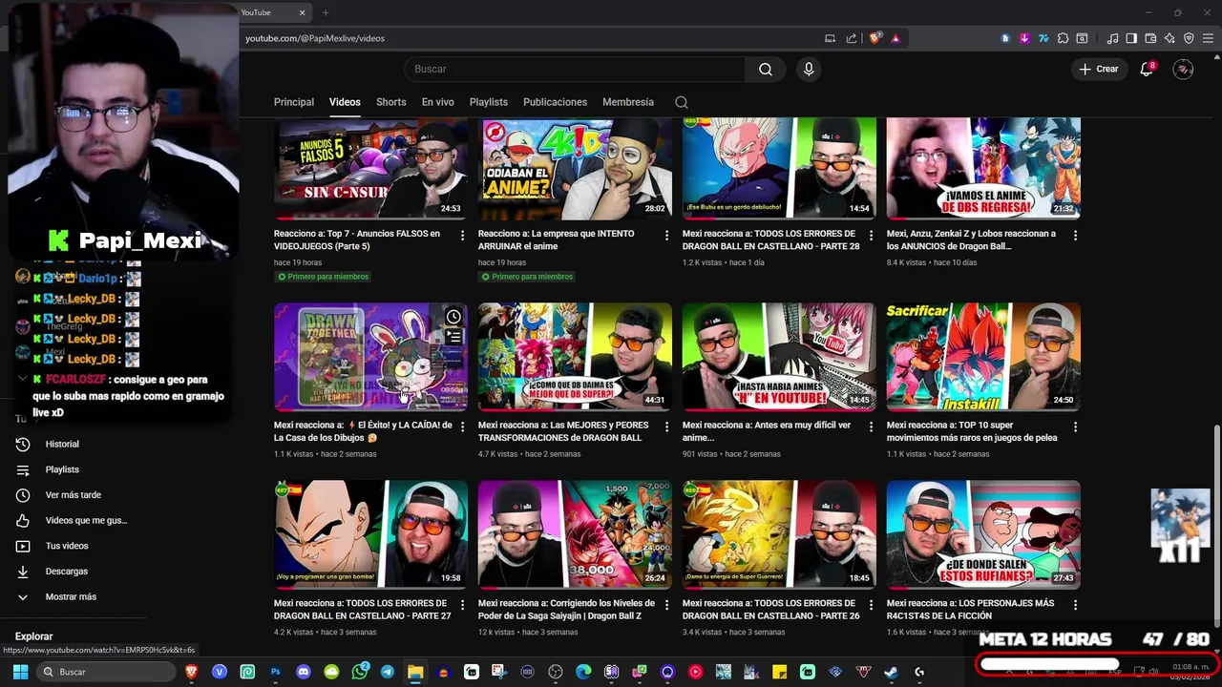Switch to the Publicaciones channel tab
The image size is (1222, 687).
(x=555, y=102)
